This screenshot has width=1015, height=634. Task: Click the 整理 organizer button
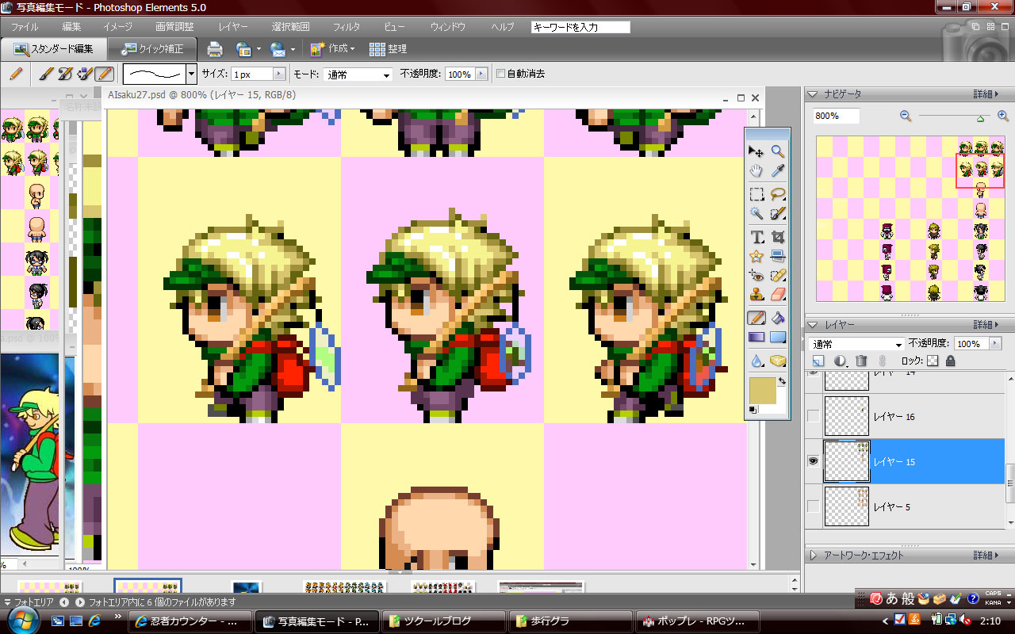388,49
